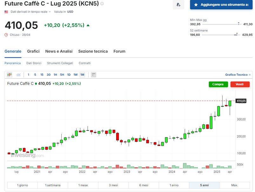Open the Generale tab
Image resolution: width=255 pixels, height=192 pixels.
click(x=13, y=51)
